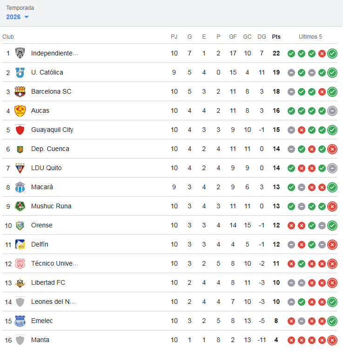Click the Barcelona SC crest icon
This screenshot has width=343, height=357.
[x=20, y=91]
